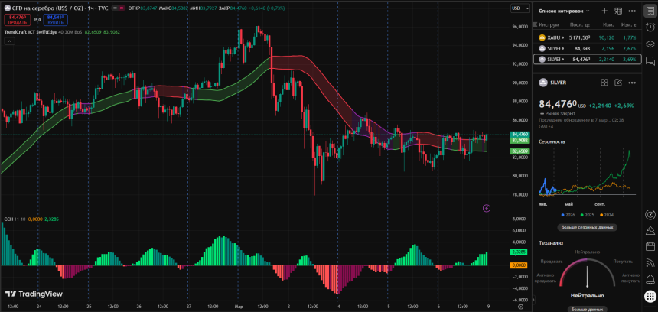Open the USD currency dropdown
Screen dimensions: 658x312
pos(517,8)
